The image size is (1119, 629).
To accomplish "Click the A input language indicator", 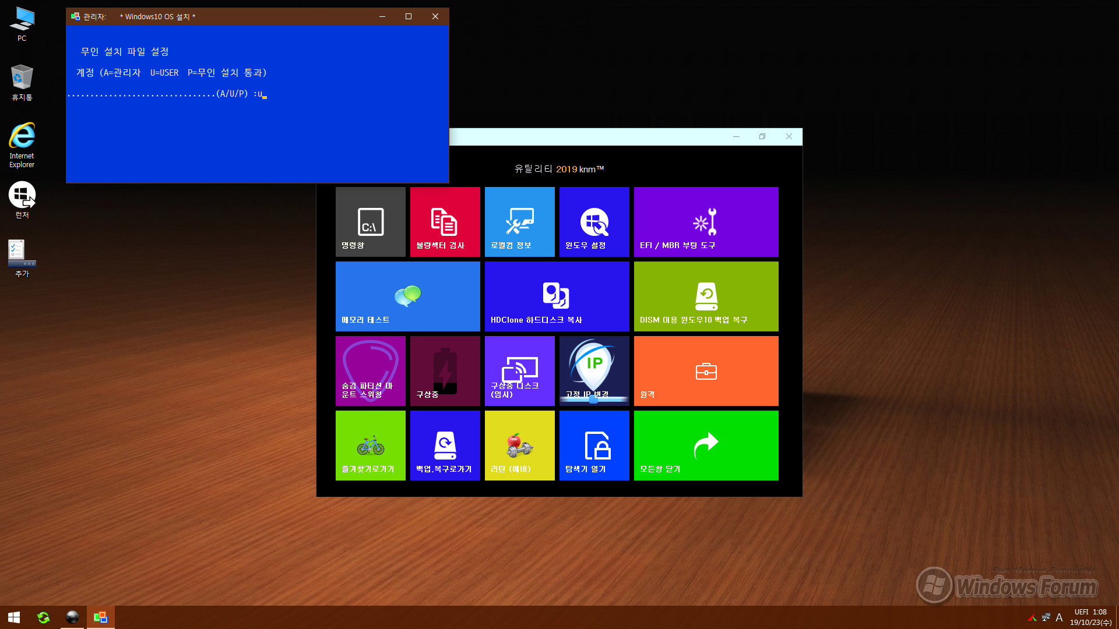I will point(1060,617).
